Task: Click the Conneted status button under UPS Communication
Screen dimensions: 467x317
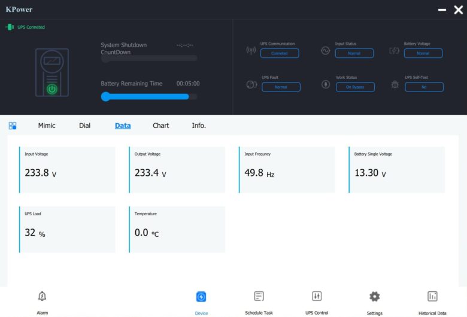Action: click(x=280, y=53)
